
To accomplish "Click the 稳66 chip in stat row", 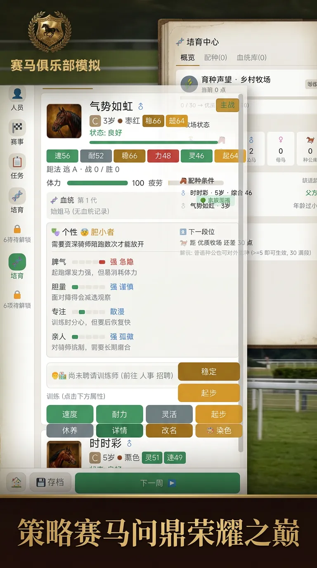I will (130, 156).
